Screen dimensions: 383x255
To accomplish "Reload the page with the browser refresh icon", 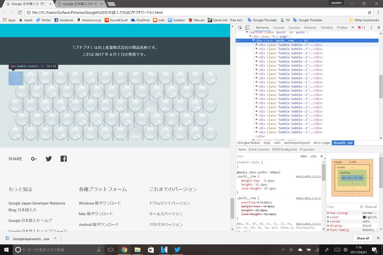I will (20, 12).
